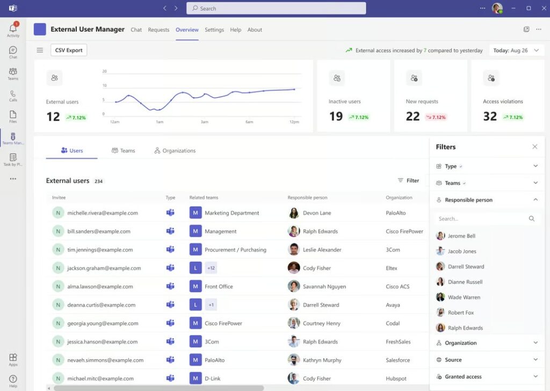The image size is (550, 391).
Task: Open the Files icon in sidebar
Action: pyautogui.click(x=13, y=116)
